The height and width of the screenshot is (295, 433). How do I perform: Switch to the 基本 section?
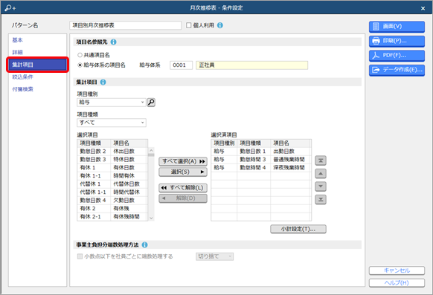point(17,40)
